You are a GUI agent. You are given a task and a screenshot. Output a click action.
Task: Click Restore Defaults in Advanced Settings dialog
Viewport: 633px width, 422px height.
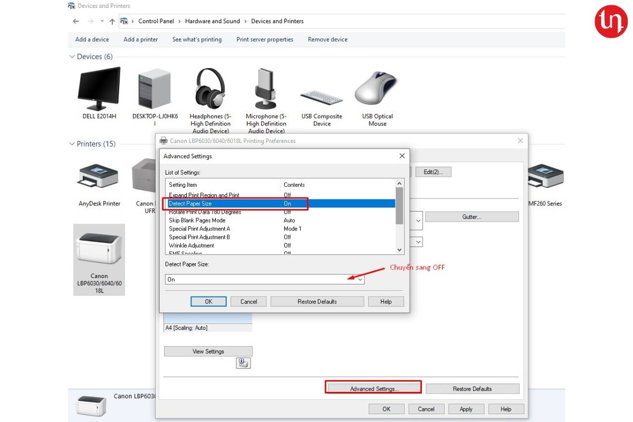tap(317, 302)
